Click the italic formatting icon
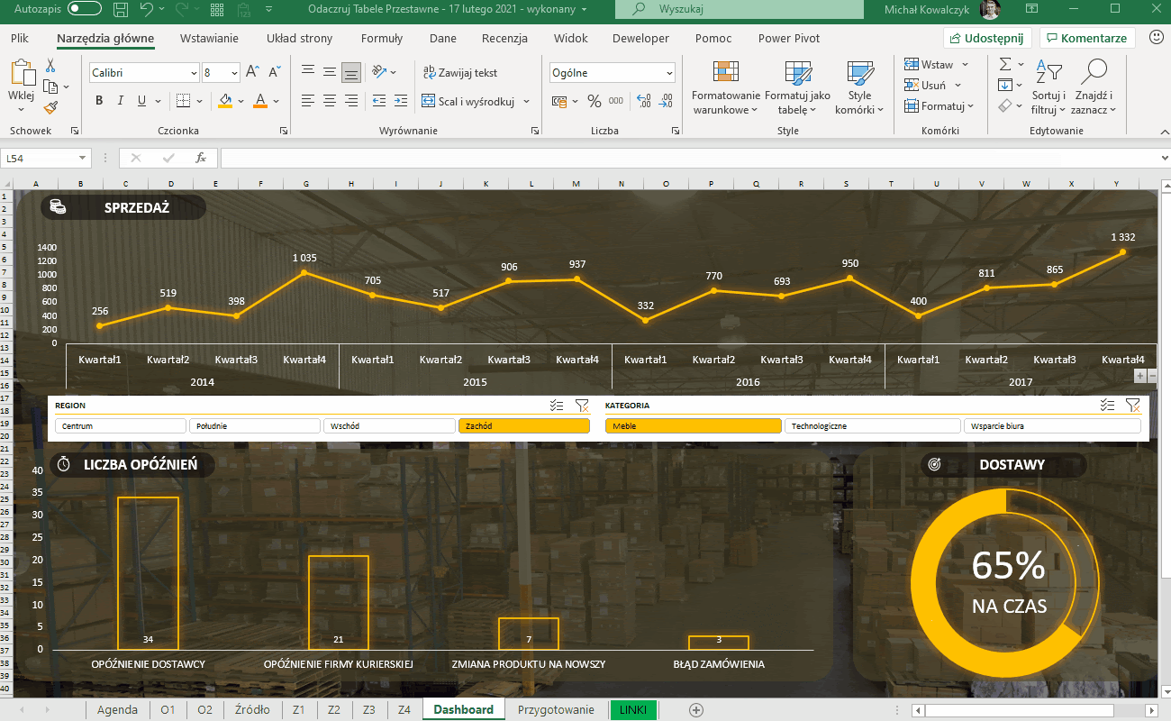The width and height of the screenshot is (1171, 721). (121, 101)
